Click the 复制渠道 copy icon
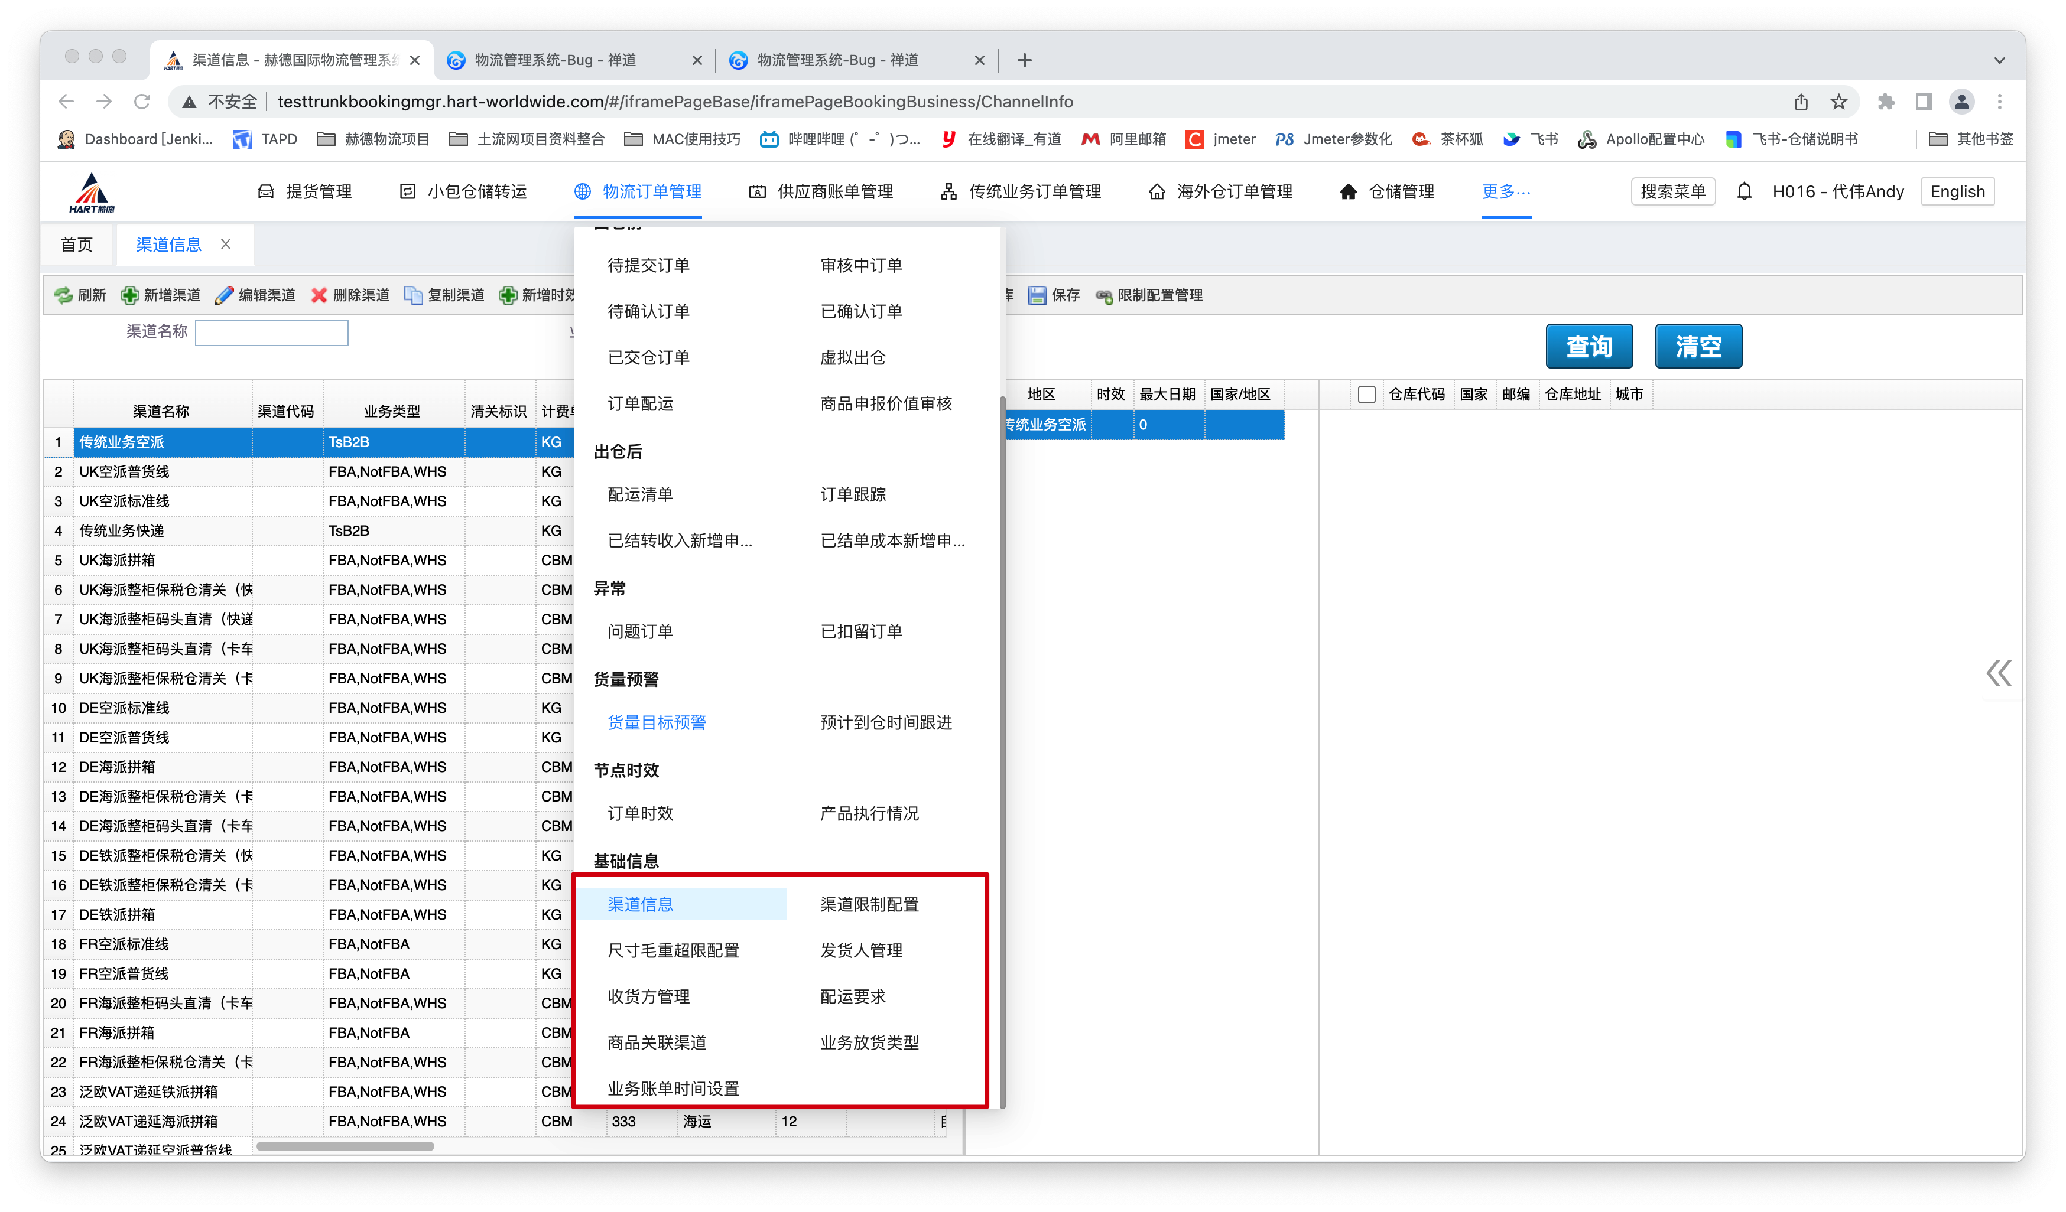This screenshot has width=2066, height=1212. (x=413, y=295)
